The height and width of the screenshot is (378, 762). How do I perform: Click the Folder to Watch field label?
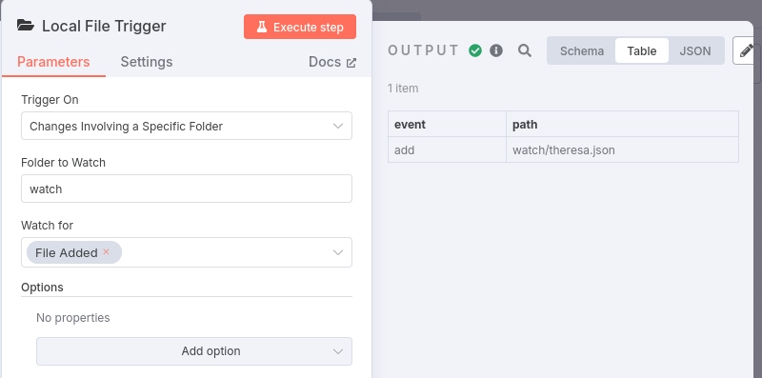coord(63,162)
